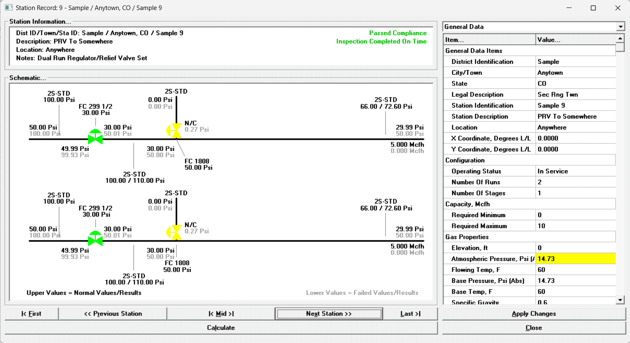
Task: Select the City/Town value 'Anytown'
Action: 576,73
